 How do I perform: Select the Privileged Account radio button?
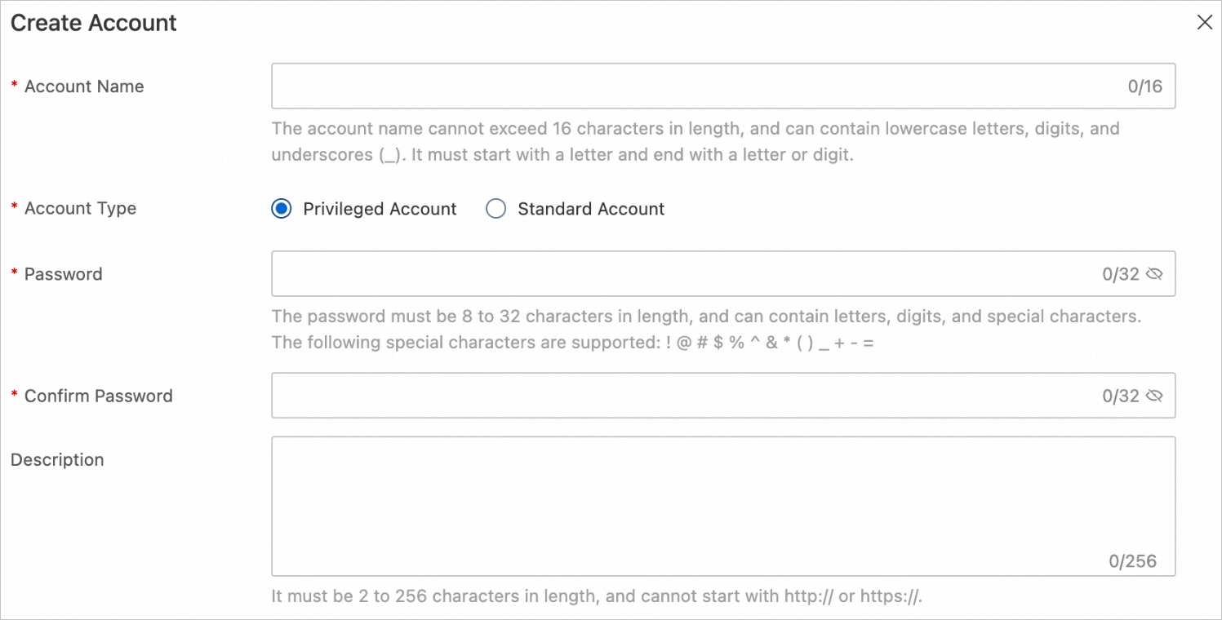coord(282,210)
